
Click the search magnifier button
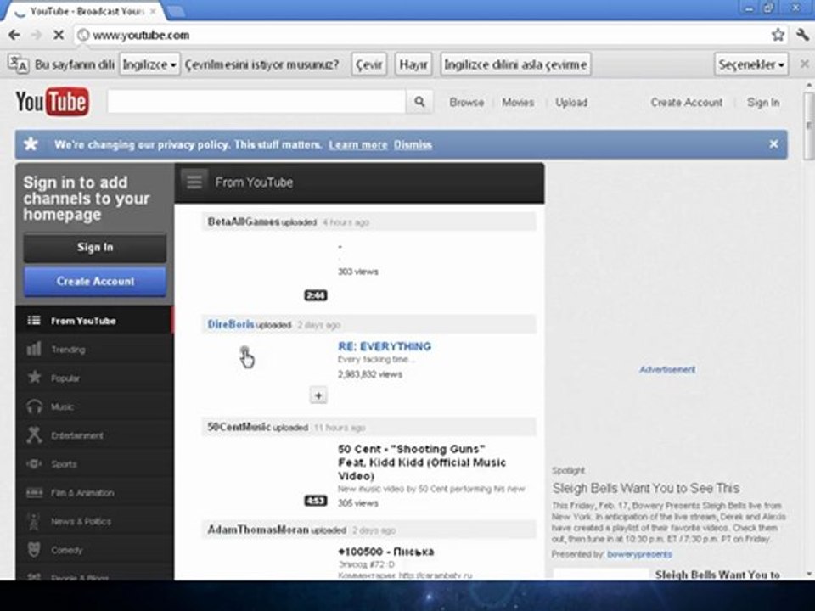pyautogui.click(x=419, y=102)
